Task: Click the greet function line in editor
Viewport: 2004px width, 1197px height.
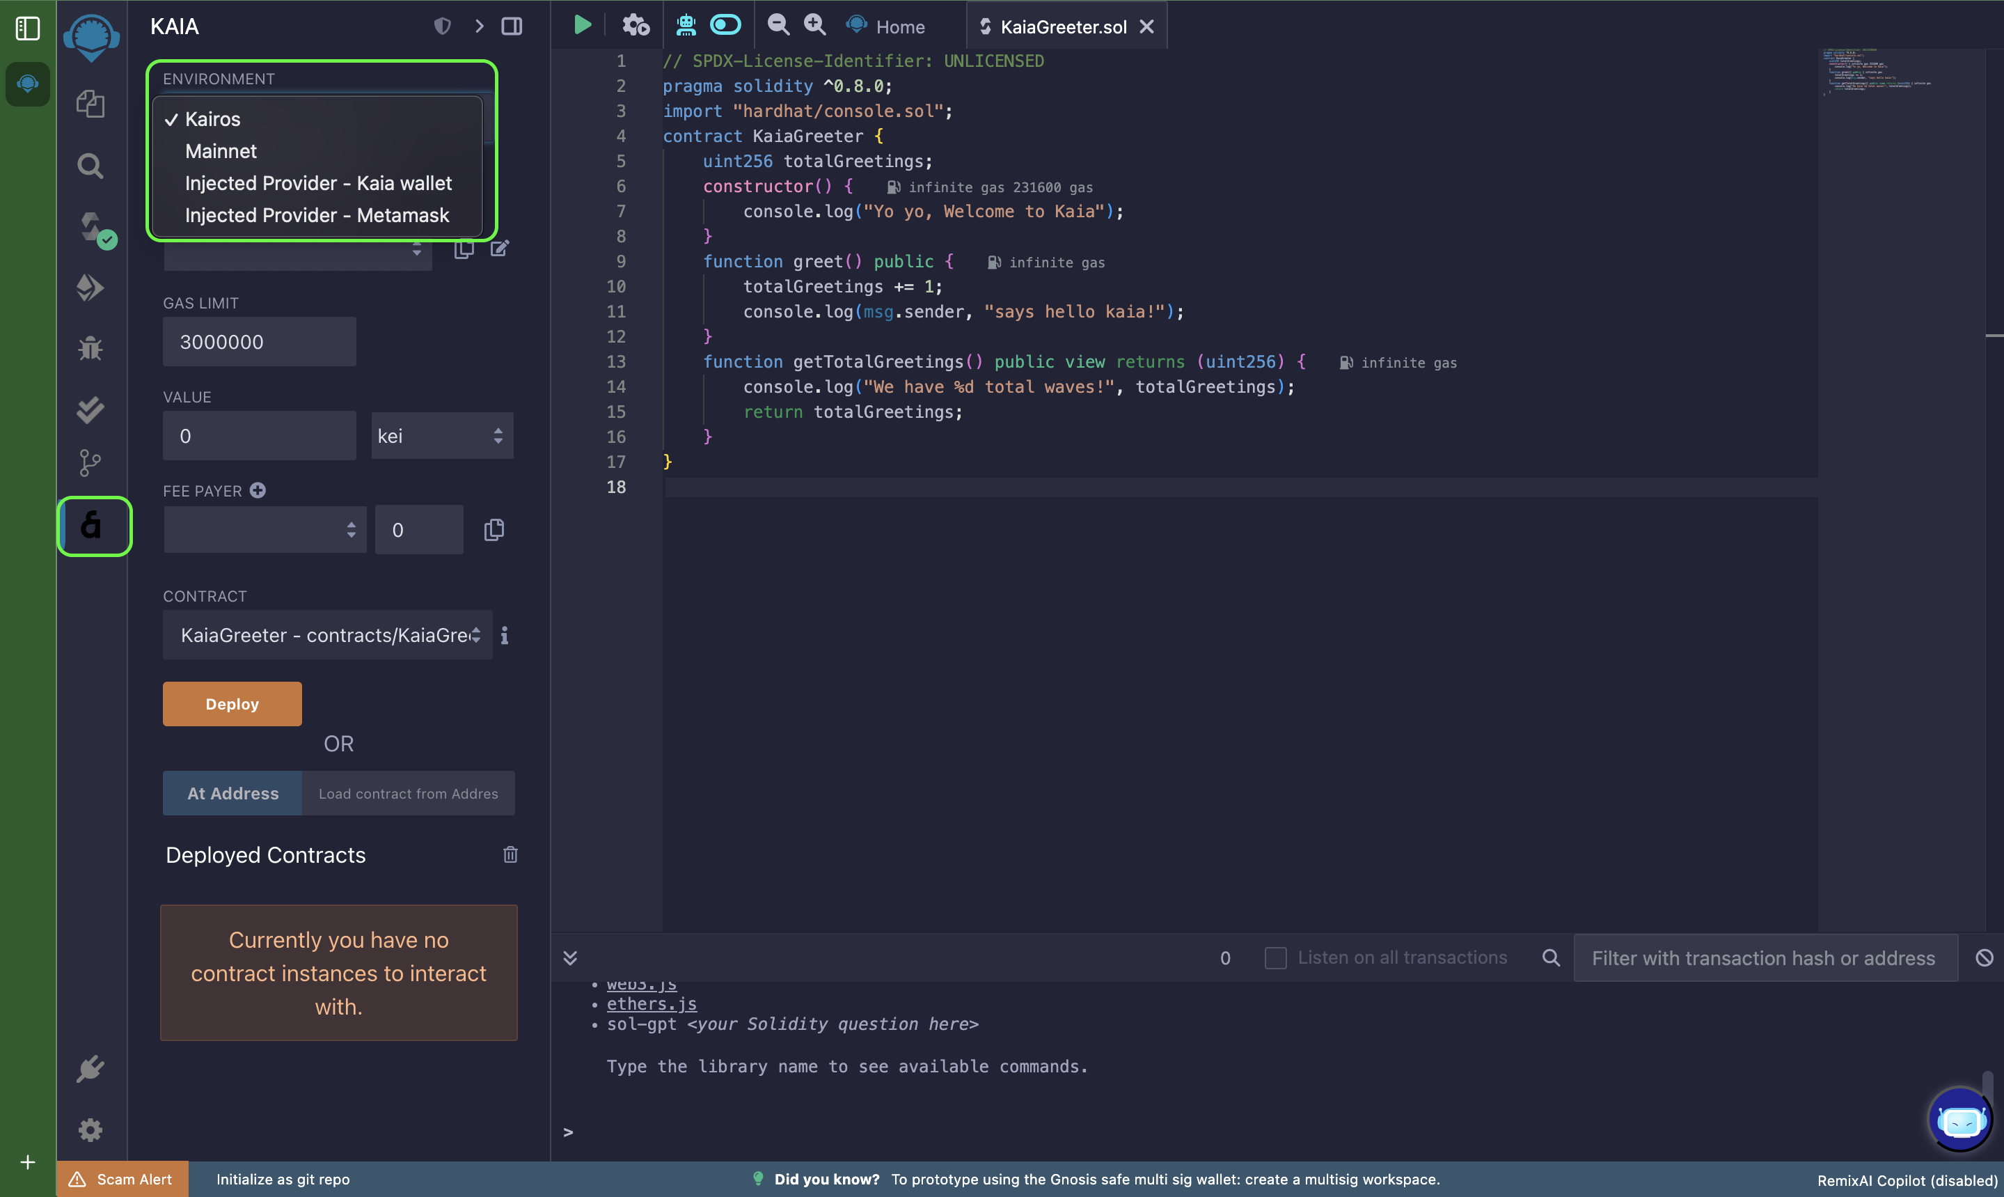Action: (x=828, y=261)
